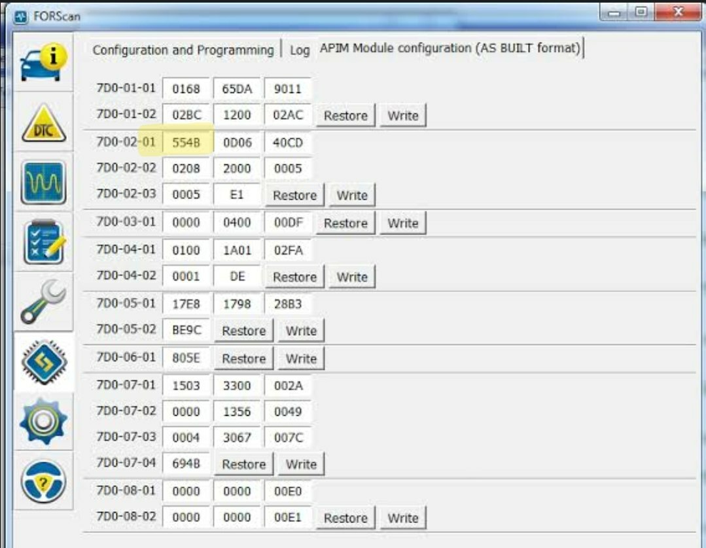
Task: Click the 805E field in row 7D0-06-01
Action: pyautogui.click(x=186, y=358)
